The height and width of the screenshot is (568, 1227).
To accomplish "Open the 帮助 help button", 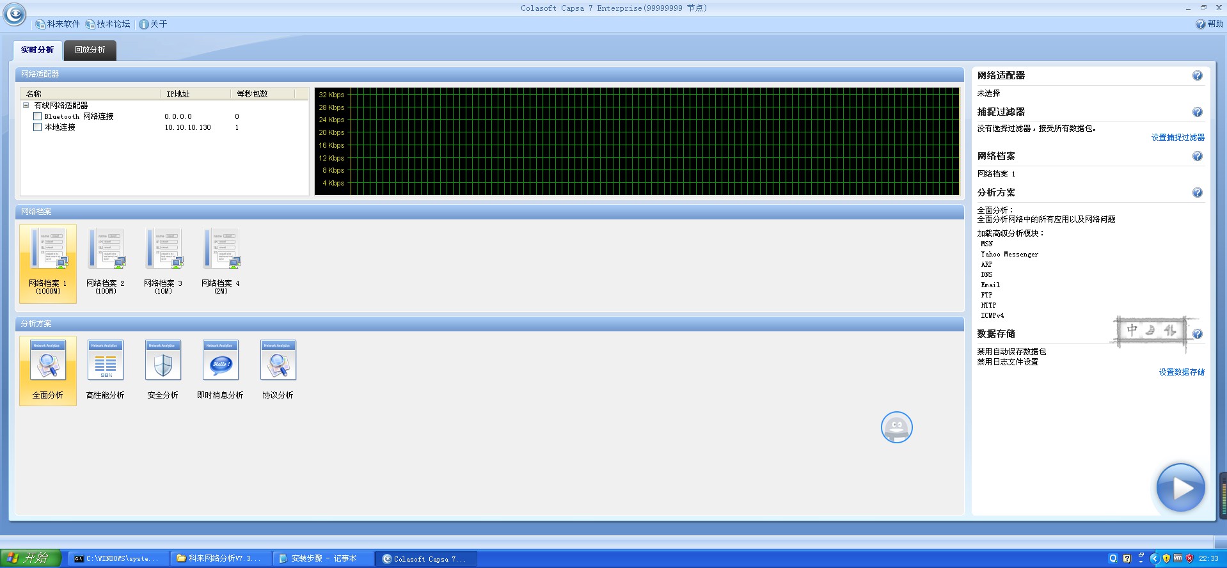I will click(1209, 24).
